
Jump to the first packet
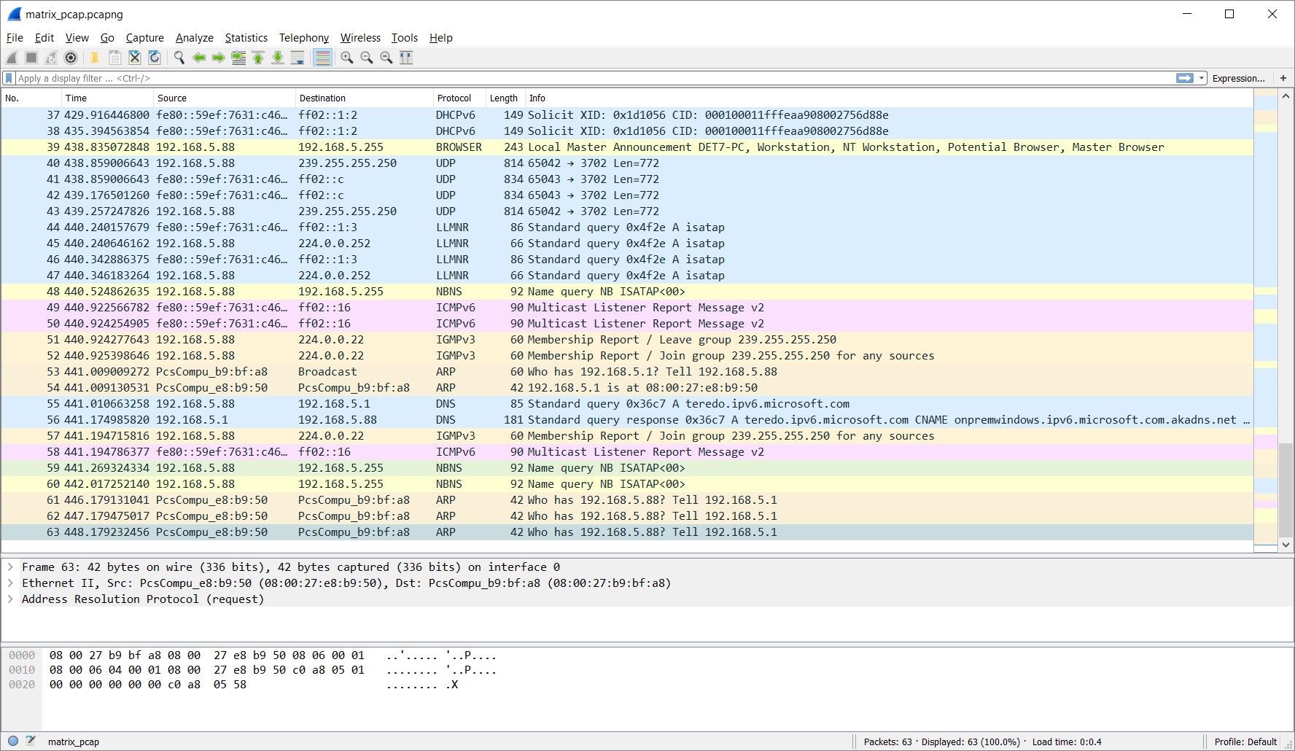tap(258, 58)
